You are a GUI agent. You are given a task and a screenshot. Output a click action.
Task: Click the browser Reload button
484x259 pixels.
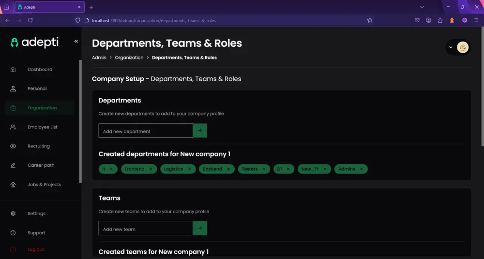(30, 20)
